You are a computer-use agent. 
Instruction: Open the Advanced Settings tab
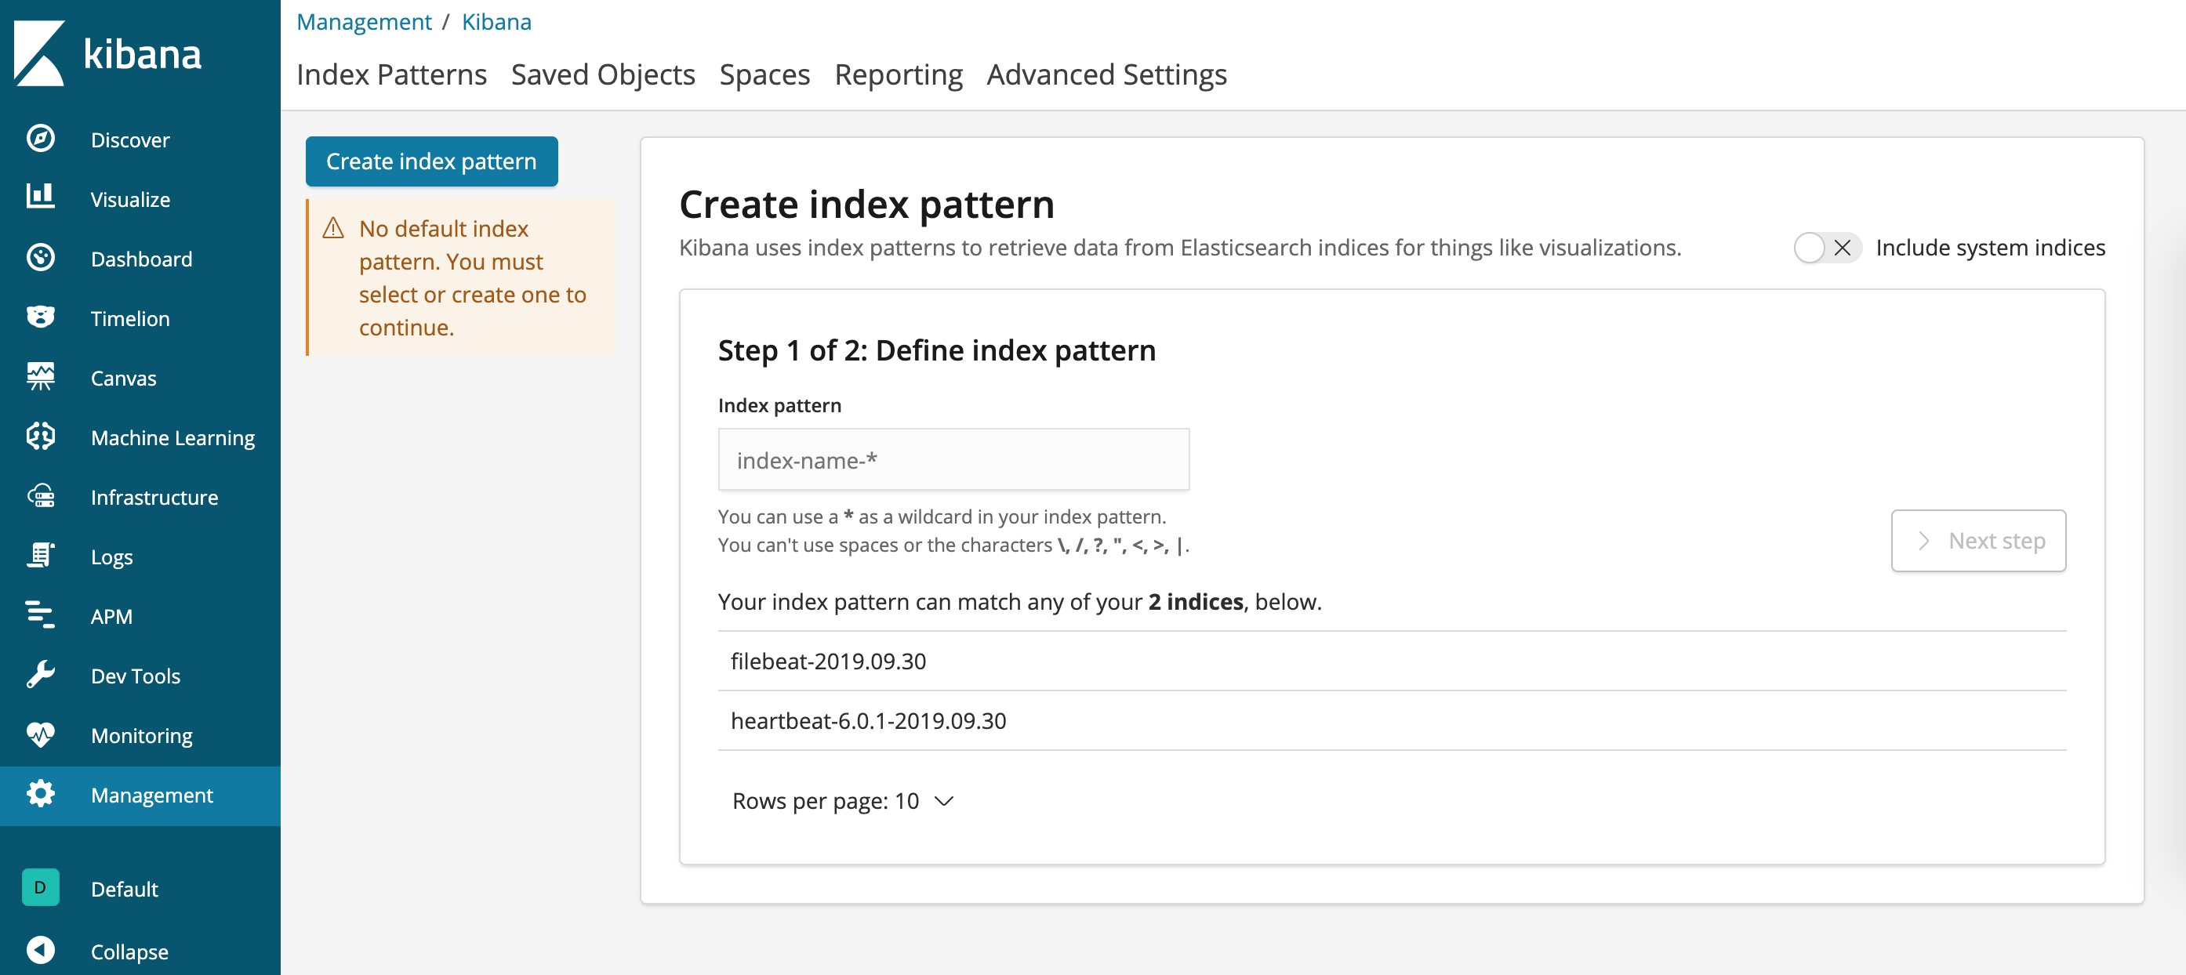[1106, 74]
